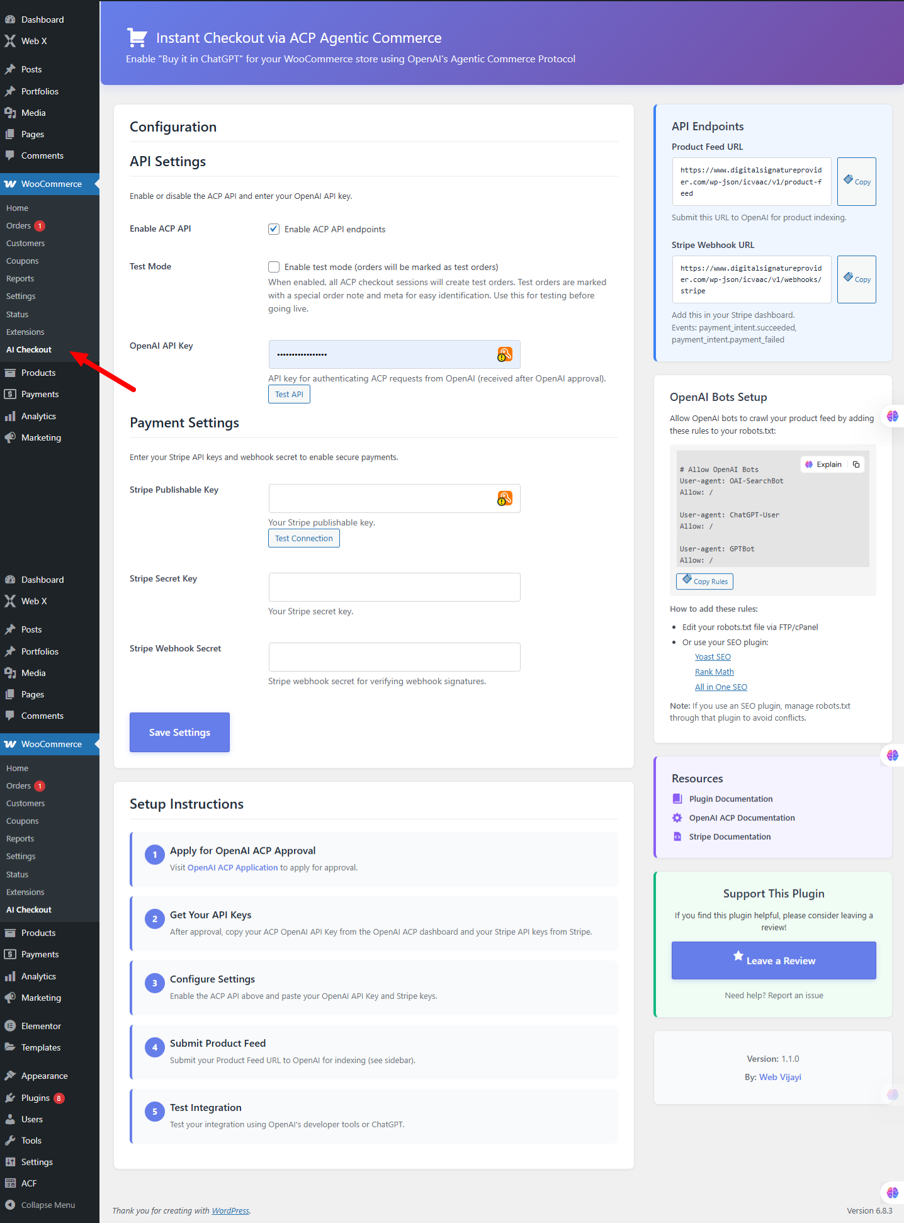Click brain icon at Resources panel corner
This screenshot has height=1223, width=904.
tap(893, 755)
